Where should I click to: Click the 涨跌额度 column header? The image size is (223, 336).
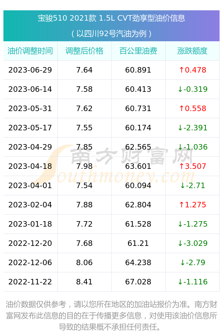point(192,51)
